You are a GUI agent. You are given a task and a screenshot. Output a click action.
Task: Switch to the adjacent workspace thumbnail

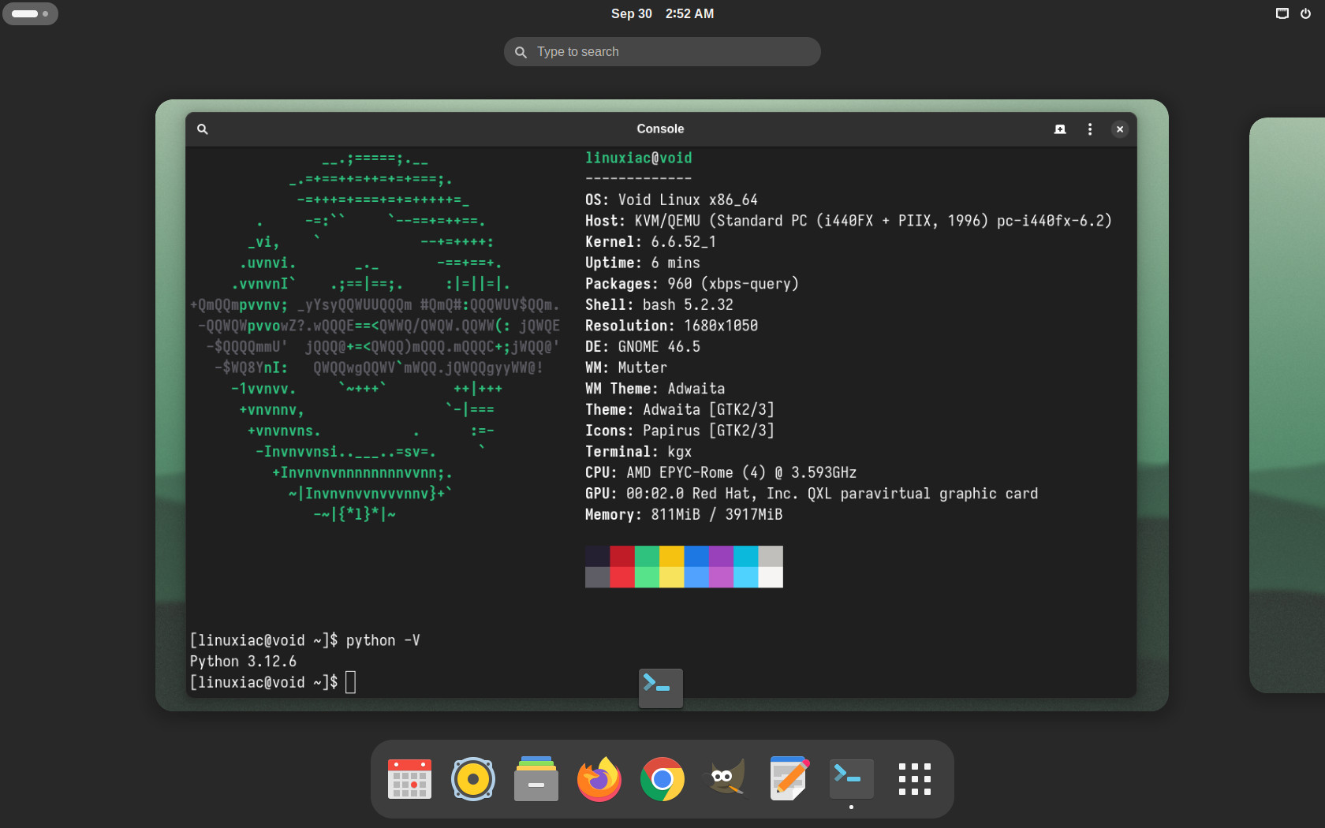tap(1287, 405)
